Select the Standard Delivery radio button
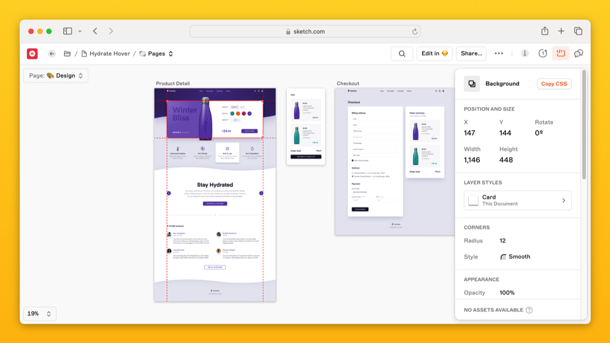The height and width of the screenshot is (343, 610). (x=353, y=173)
